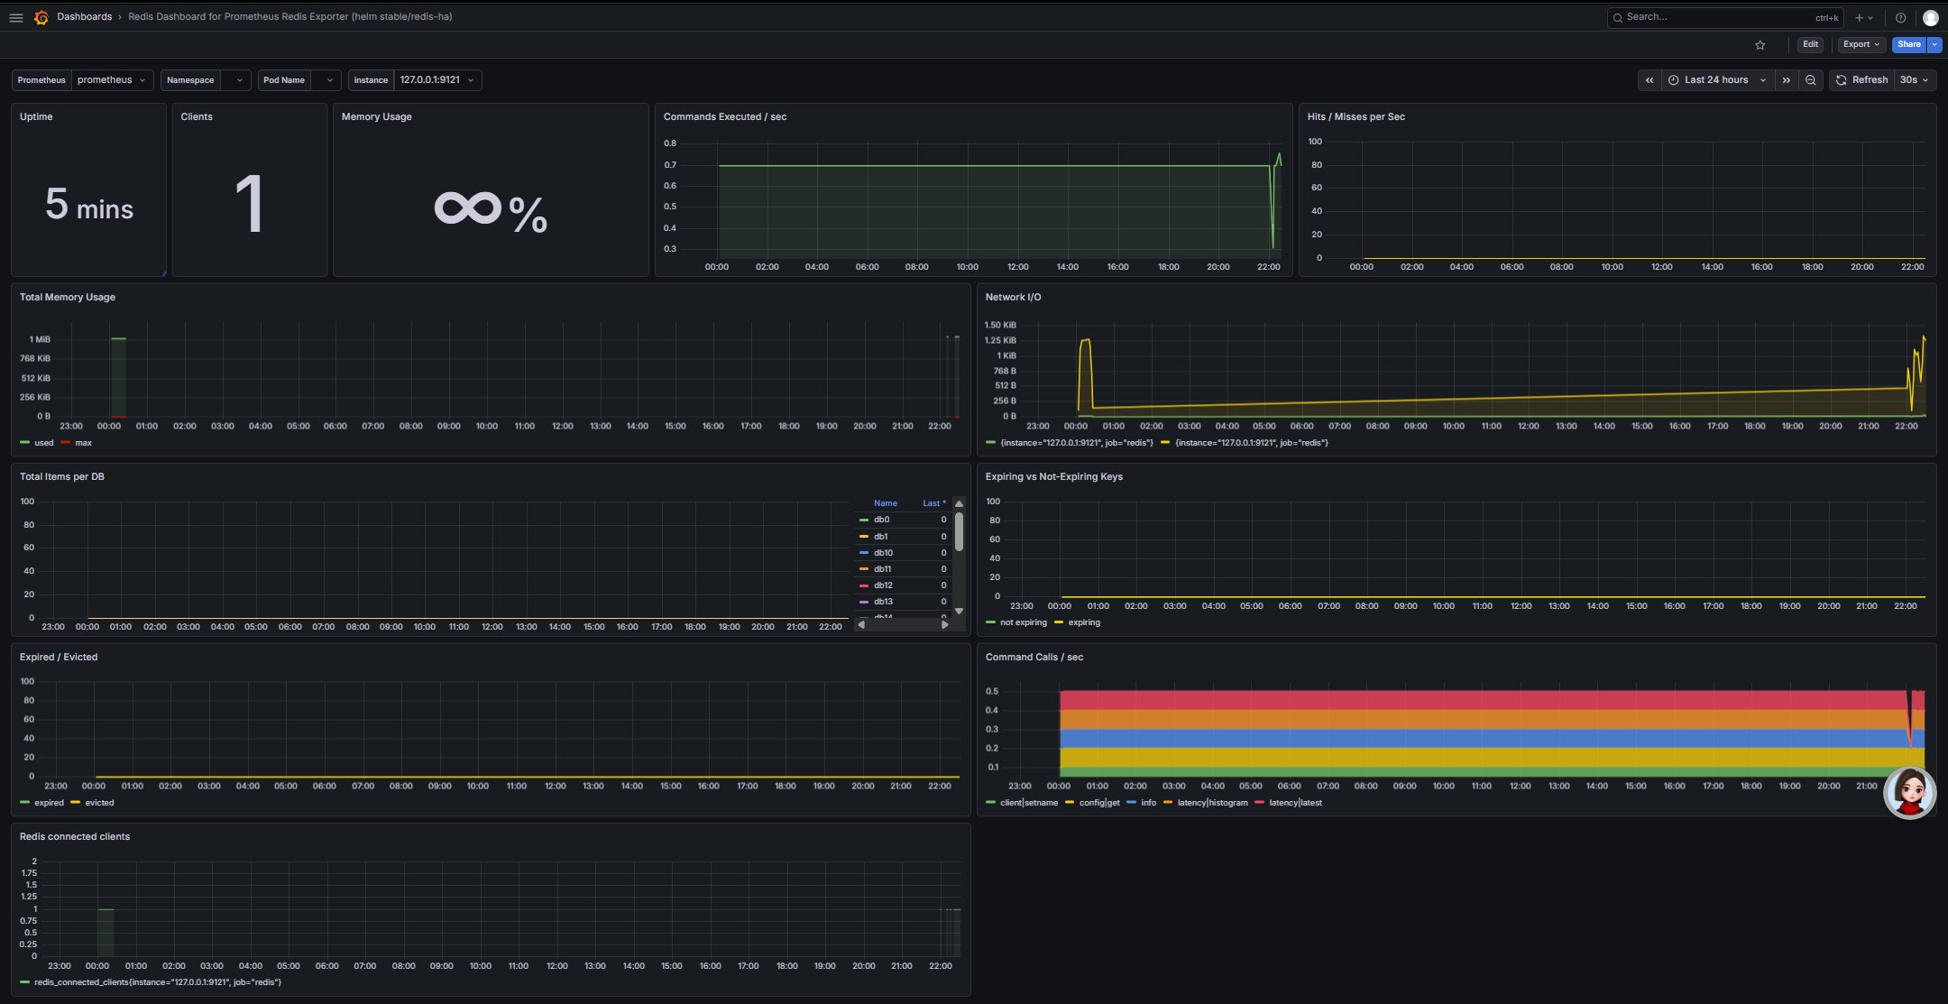Click the Edit dashboard button

pos(1810,44)
